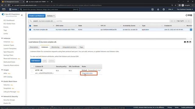Toggle the New EC2 Experience switch

3,14
